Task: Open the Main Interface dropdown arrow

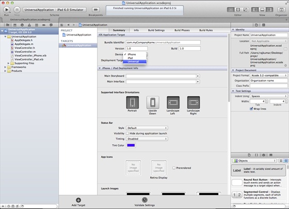Action: coord(198,82)
